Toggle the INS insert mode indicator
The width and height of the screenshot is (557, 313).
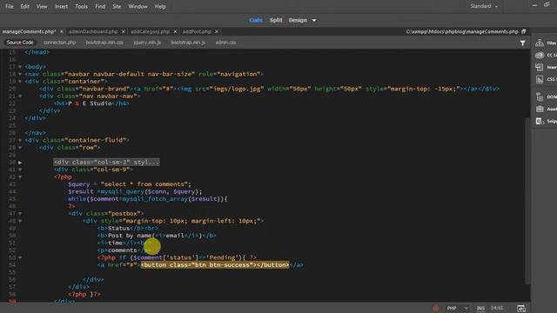click(480, 309)
